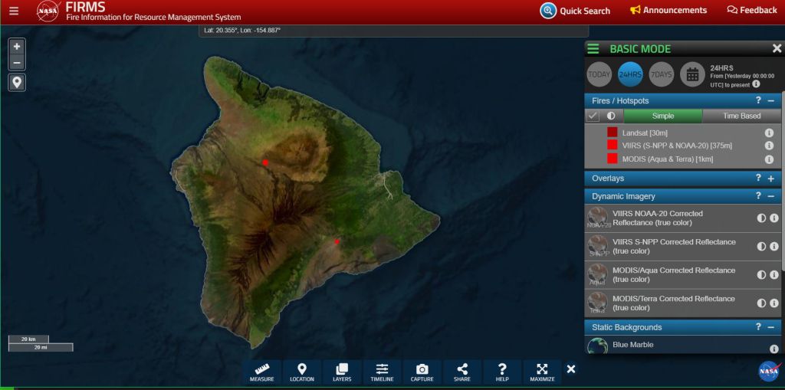
Task: Switch to the Time Based tab
Action: [741, 116]
